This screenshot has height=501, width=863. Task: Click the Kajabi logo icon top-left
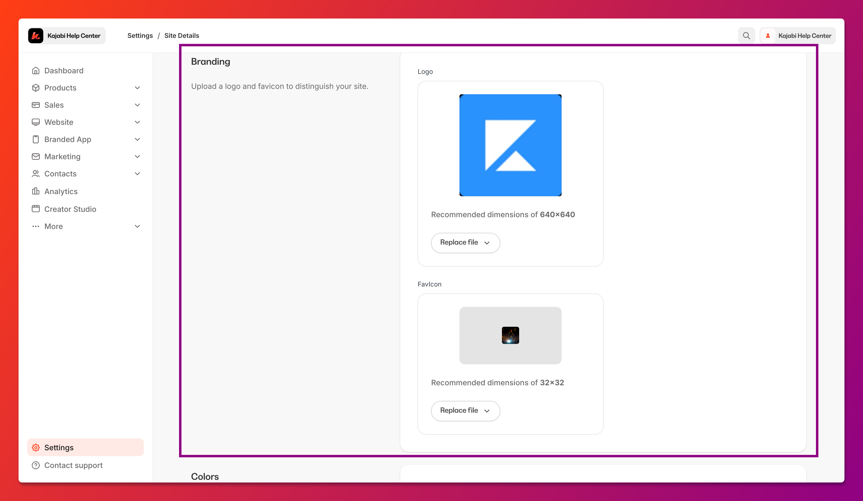(35, 35)
